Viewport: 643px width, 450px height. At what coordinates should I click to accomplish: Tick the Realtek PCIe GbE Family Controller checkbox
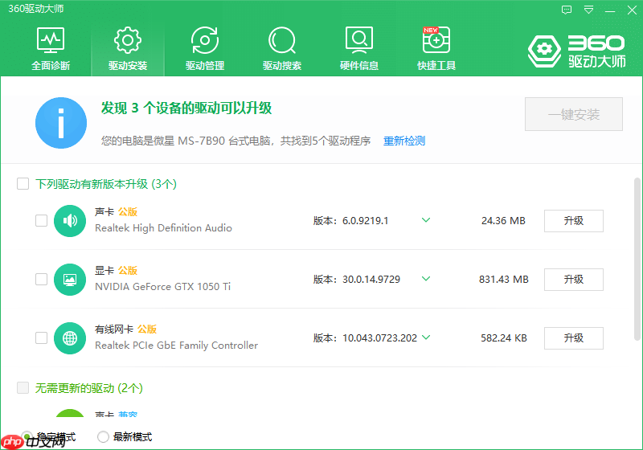coord(42,337)
